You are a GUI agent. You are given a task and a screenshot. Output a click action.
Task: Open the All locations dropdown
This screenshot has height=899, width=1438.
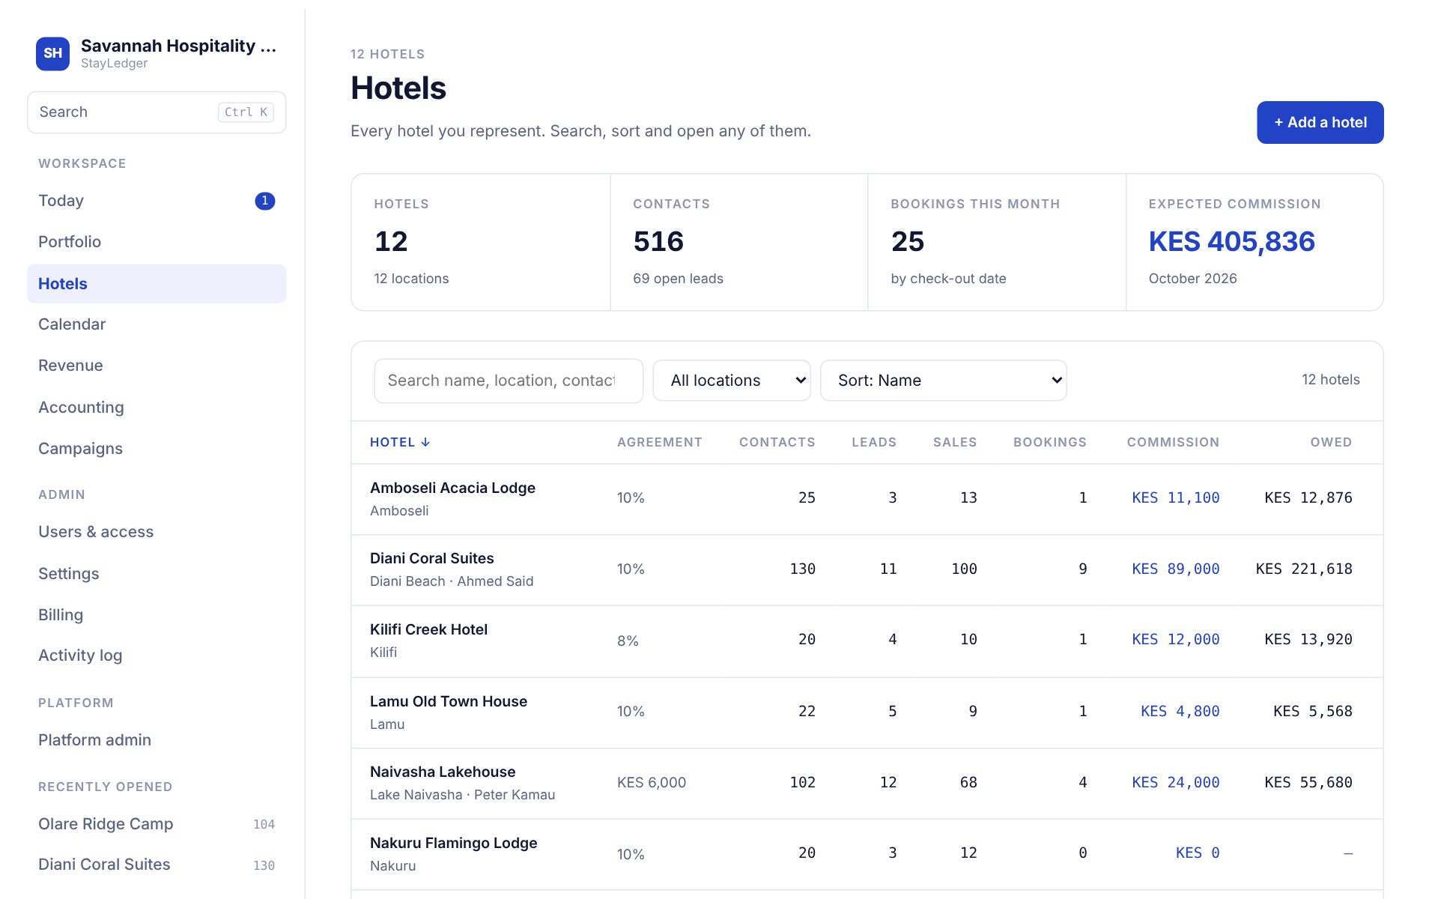click(x=731, y=381)
